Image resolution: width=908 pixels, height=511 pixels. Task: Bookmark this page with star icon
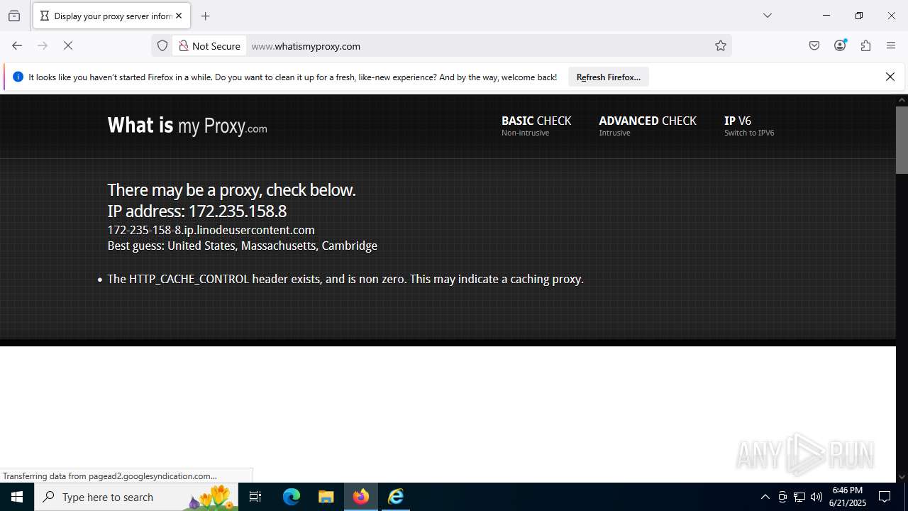pyautogui.click(x=721, y=45)
